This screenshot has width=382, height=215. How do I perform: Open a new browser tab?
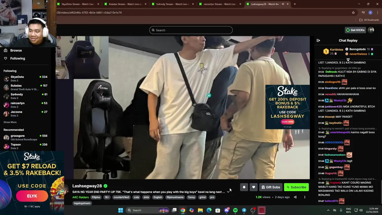click(x=295, y=4)
